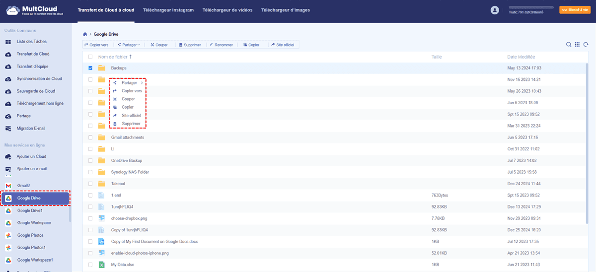
Task: Click Ajouter un Cloud
Action: (x=31, y=156)
